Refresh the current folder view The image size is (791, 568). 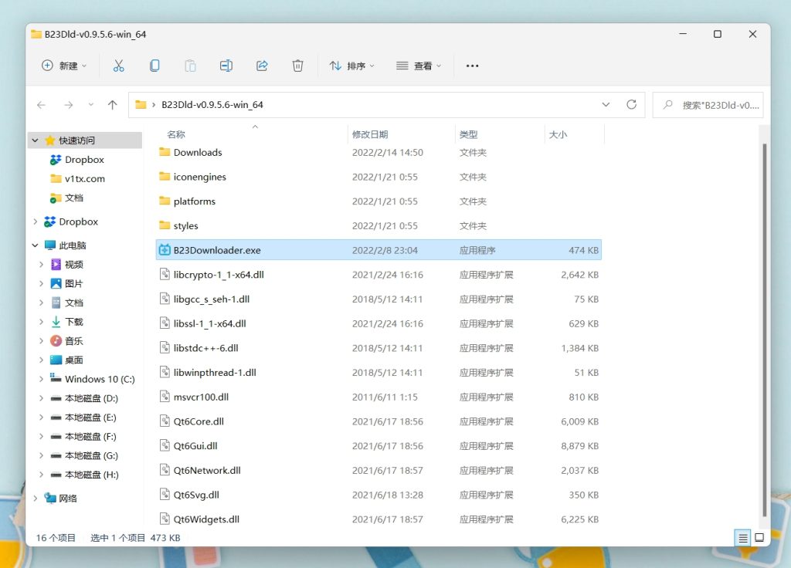(631, 104)
